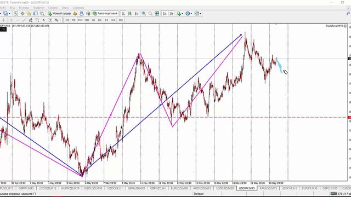
Task: Expand the Arrows tool dropdown arrow
Action: [60, 20]
